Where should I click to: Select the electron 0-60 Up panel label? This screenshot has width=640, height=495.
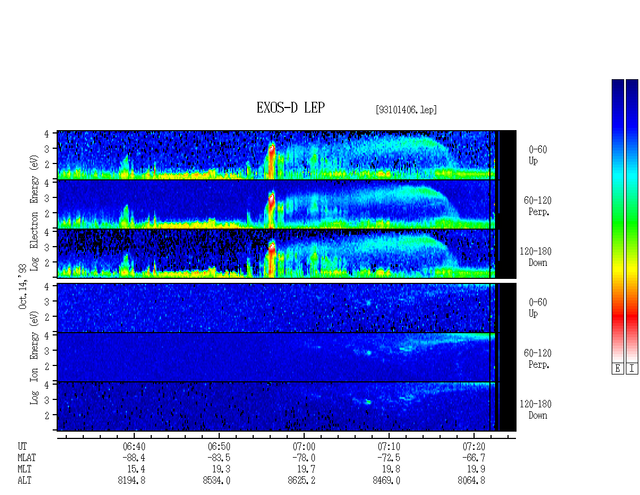537,155
